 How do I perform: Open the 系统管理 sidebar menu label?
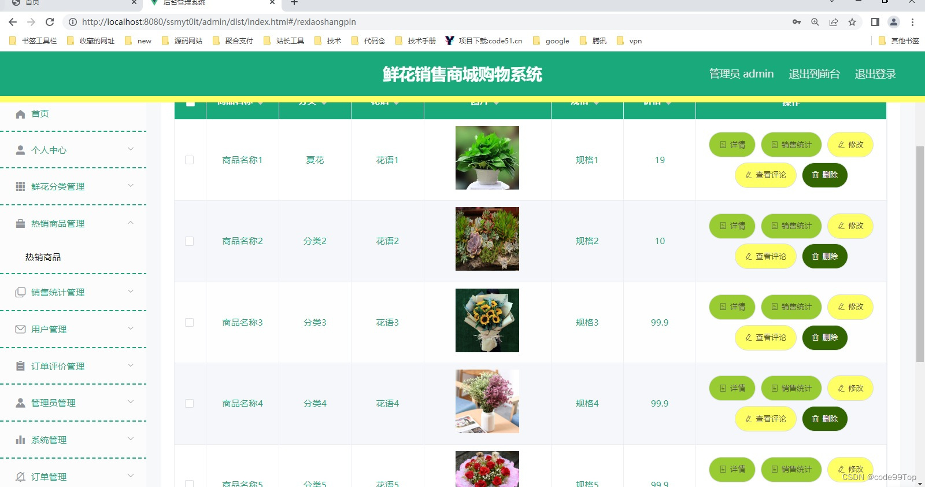49,440
